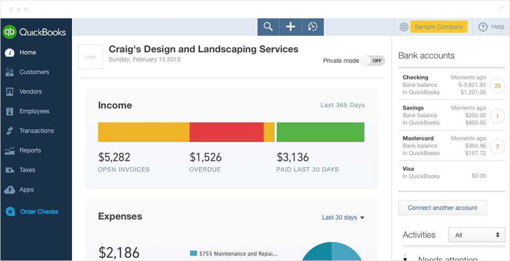Click the Mastercard 7 transactions badge
510x261 pixels.
click(x=497, y=146)
